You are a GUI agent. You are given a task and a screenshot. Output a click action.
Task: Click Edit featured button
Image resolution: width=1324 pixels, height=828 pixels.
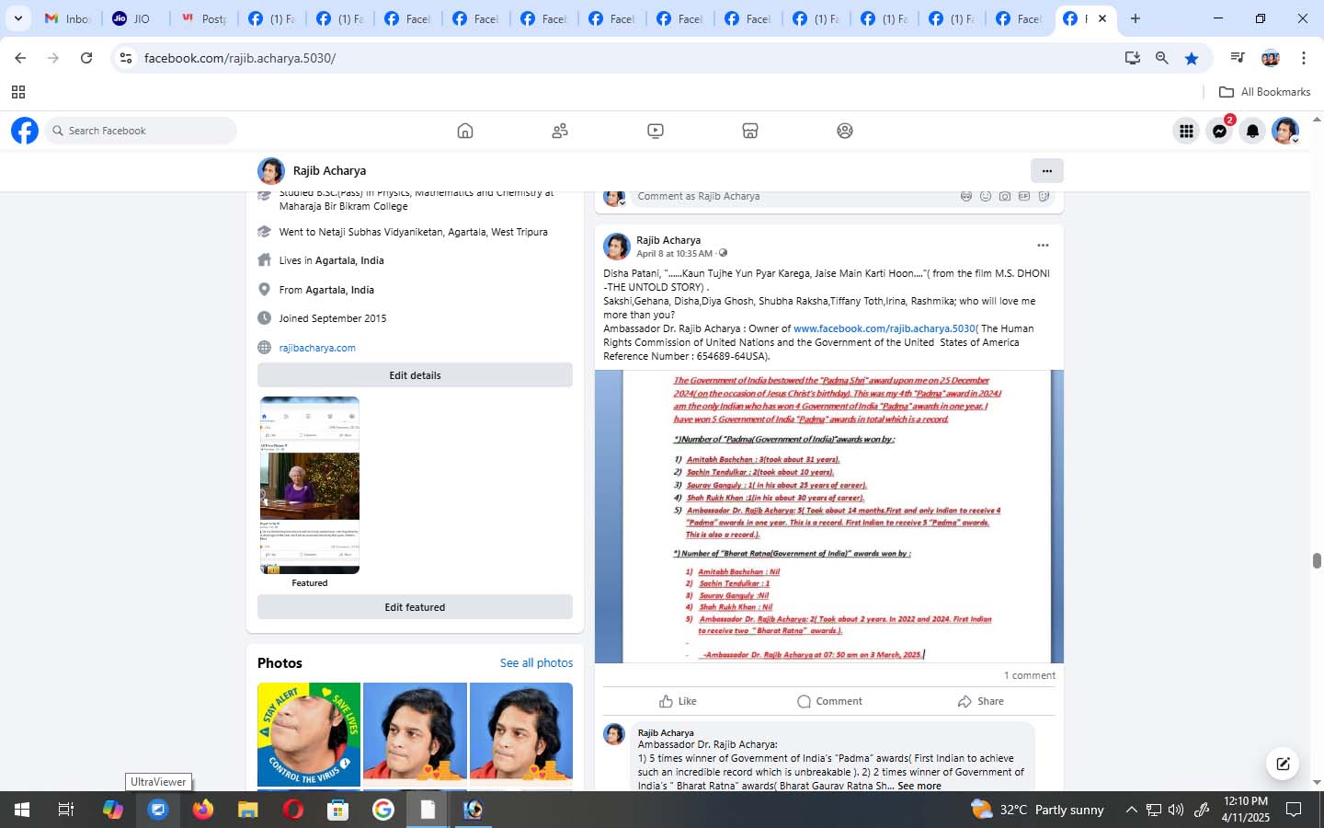pos(415,607)
